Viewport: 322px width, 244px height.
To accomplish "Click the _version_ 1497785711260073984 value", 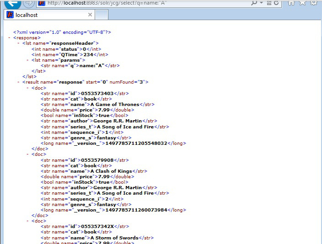I will [x=136, y=210].
